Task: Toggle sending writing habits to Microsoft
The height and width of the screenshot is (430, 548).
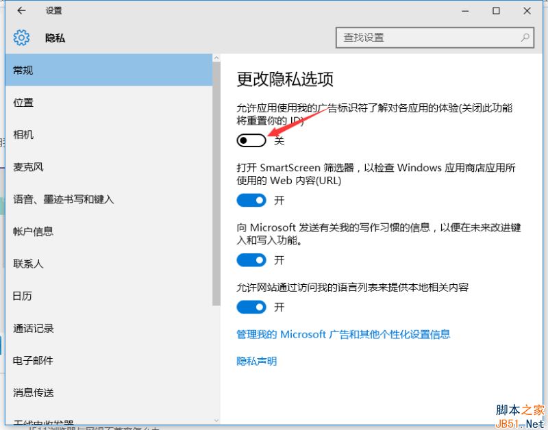Action: tap(251, 260)
